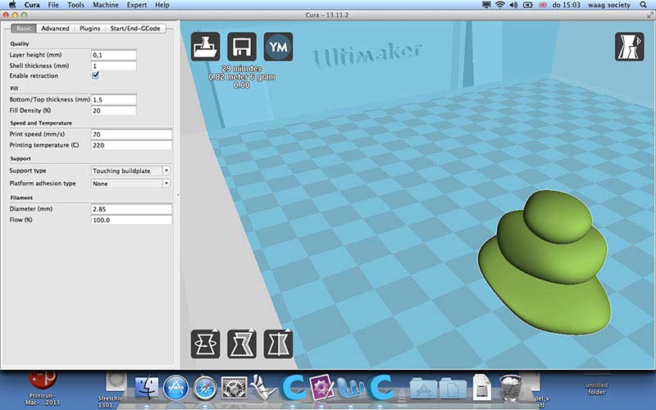Click the Wi-Fi status icon in menu bar
Screen dimensions: 656x410
[x=500, y=5]
